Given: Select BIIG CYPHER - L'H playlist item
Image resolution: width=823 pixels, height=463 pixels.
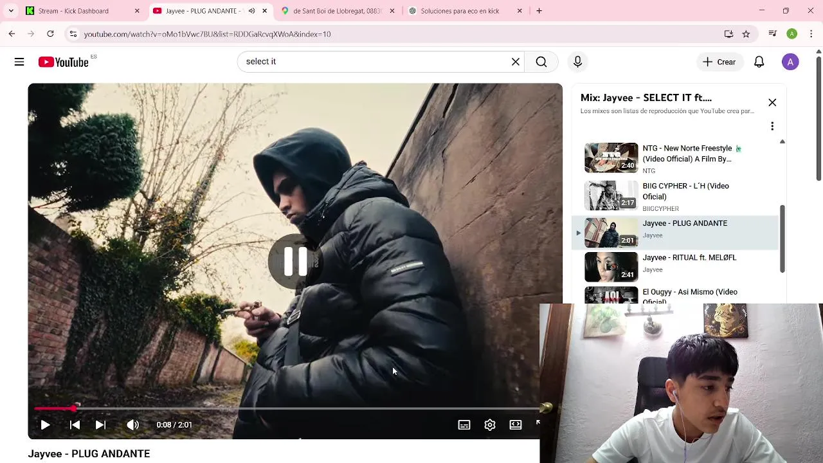Looking at the screenshot, I should (x=675, y=195).
